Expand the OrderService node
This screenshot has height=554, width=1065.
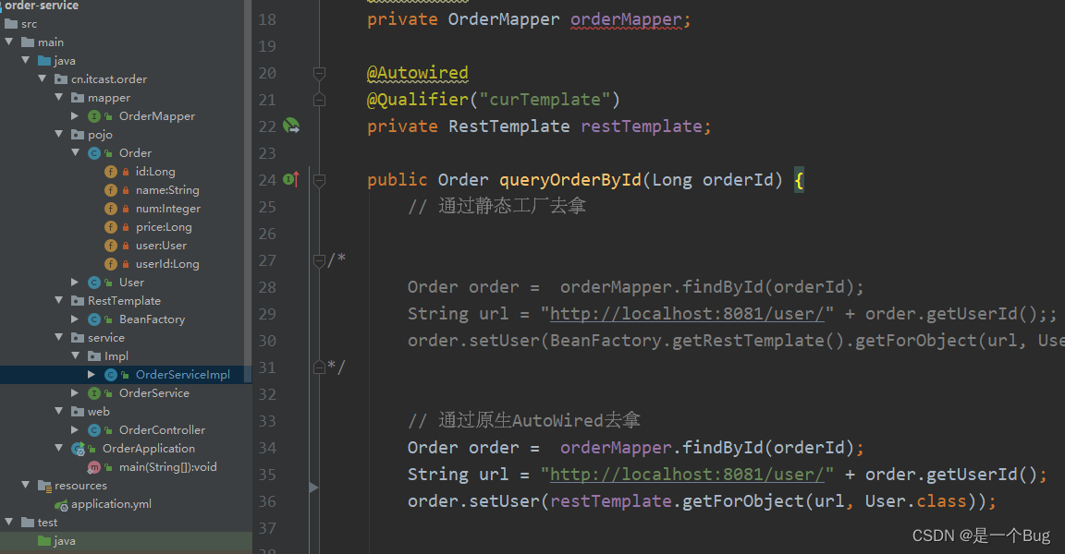coord(75,392)
